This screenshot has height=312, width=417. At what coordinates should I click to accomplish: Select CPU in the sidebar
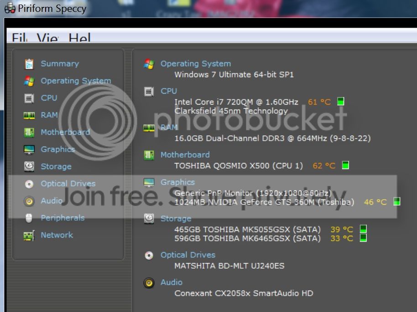49,98
